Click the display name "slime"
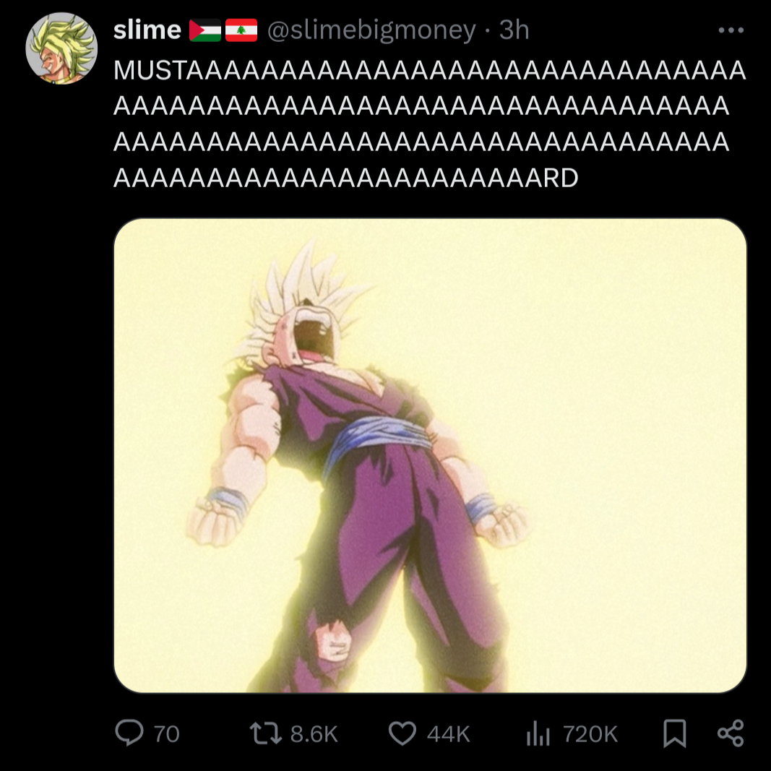 click(x=147, y=30)
